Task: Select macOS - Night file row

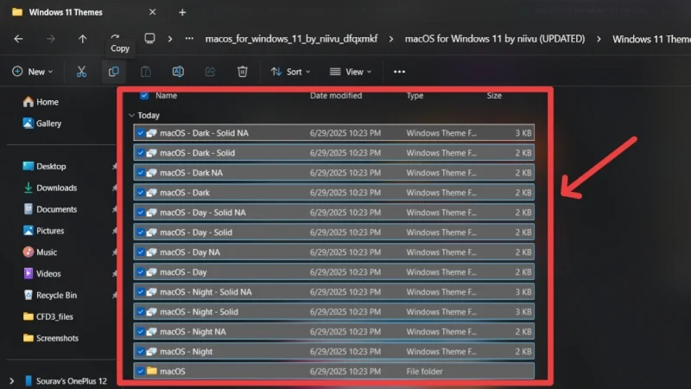Action: pyautogui.click(x=334, y=351)
